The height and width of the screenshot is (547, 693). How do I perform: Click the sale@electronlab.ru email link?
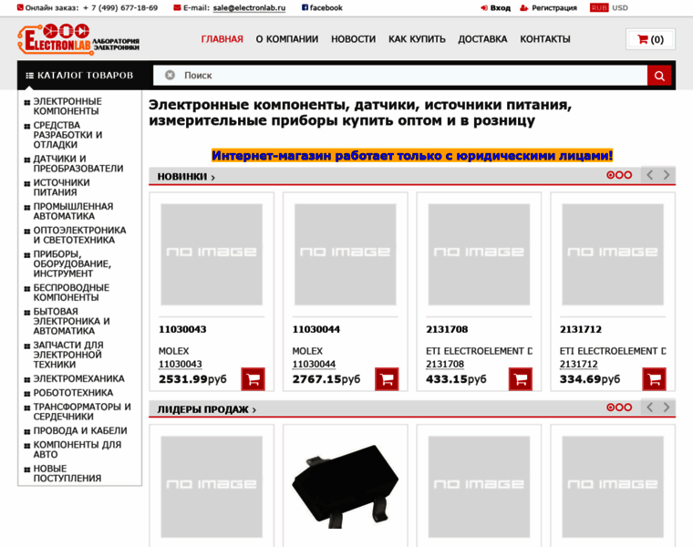coord(249,8)
